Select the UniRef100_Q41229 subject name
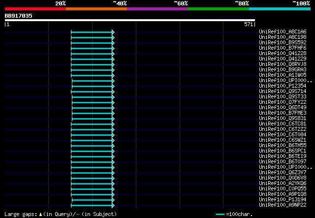315x218 pixels. (x=283, y=59)
